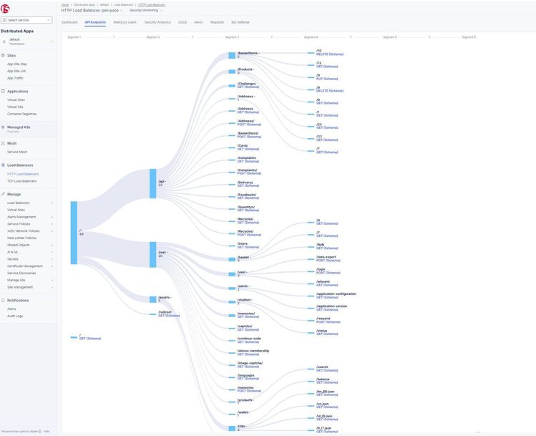Open GET (Schema) link for /Challenges

pos(248,87)
